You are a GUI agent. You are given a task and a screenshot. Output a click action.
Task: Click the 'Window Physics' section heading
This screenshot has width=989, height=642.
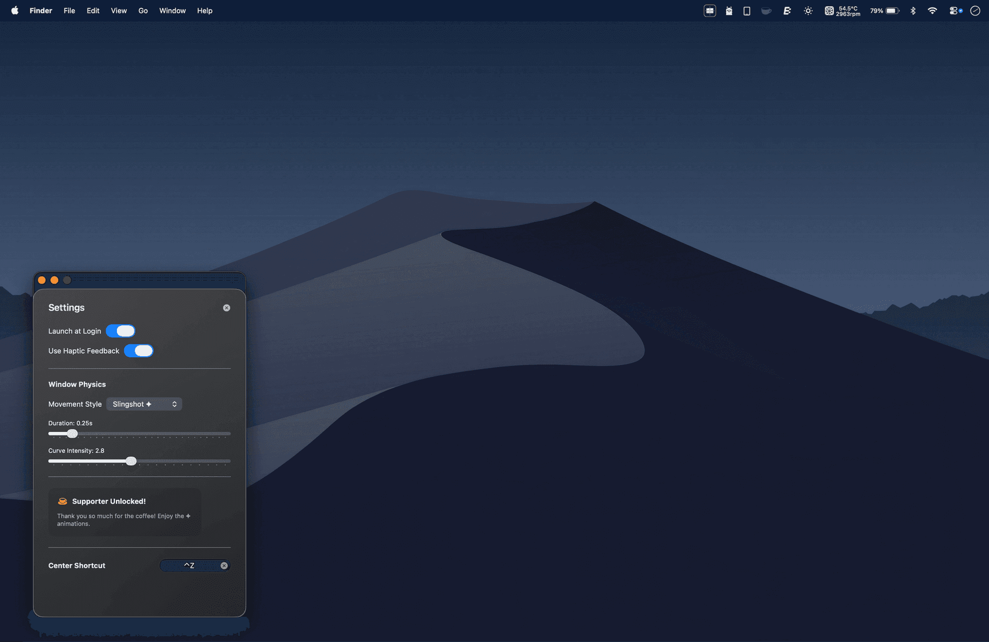77,385
